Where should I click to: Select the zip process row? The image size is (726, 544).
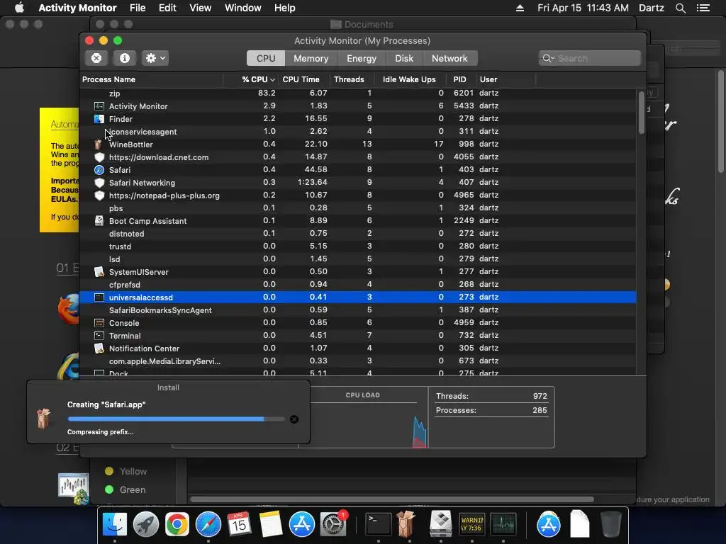click(x=358, y=93)
